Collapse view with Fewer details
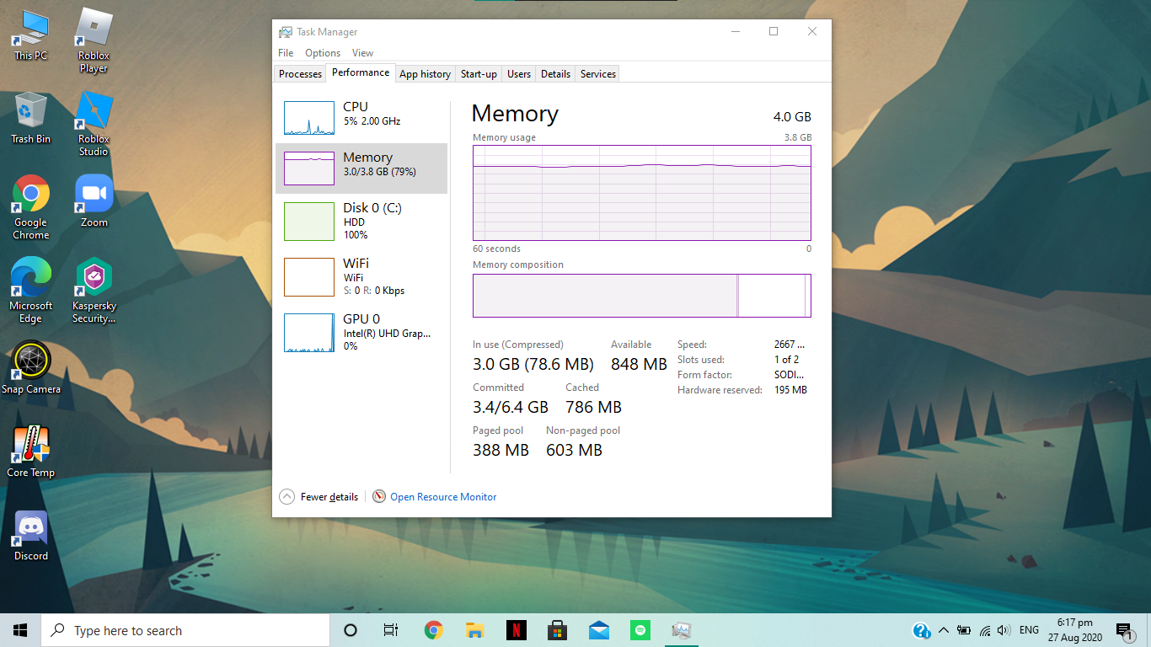The width and height of the screenshot is (1151, 647). (319, 497)
